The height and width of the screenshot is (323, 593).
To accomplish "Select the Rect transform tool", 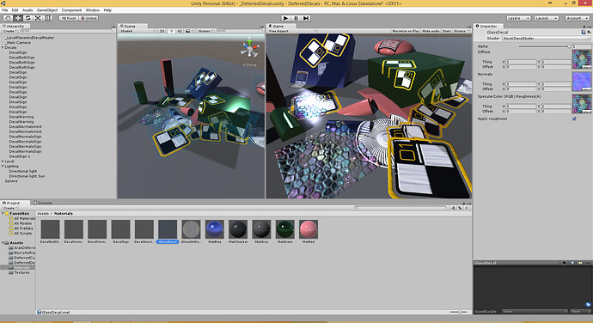I will 47,18.
